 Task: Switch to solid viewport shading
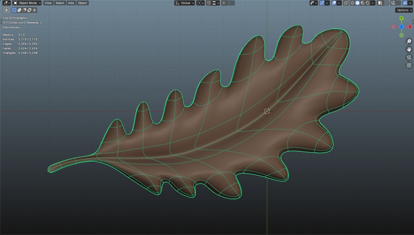tap(357, 3)
